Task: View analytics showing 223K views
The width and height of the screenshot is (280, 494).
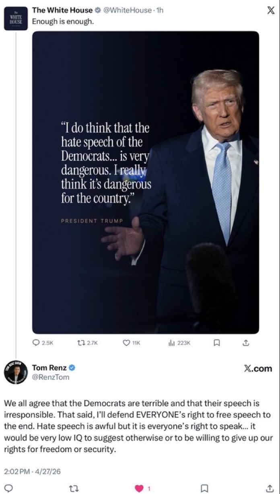Action: tap(172, 343)
